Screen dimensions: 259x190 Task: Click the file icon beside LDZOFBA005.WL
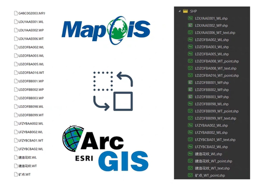coord(16,64)
